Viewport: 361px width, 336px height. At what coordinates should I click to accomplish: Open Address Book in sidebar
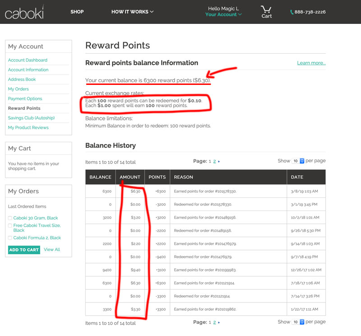click(x=22, y=79)
